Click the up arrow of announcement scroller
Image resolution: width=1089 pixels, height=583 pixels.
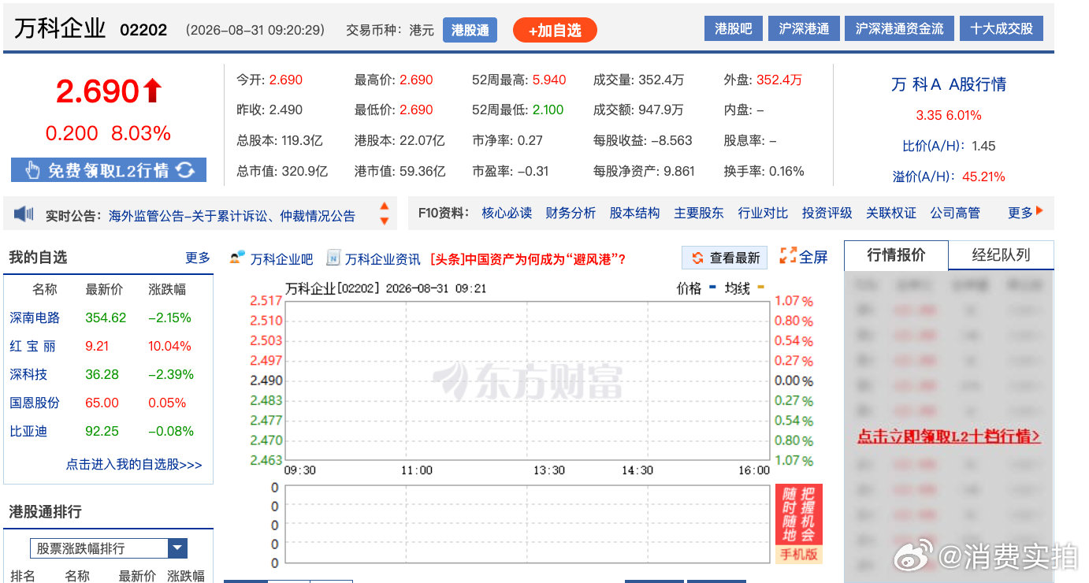(x=385, y=207)
